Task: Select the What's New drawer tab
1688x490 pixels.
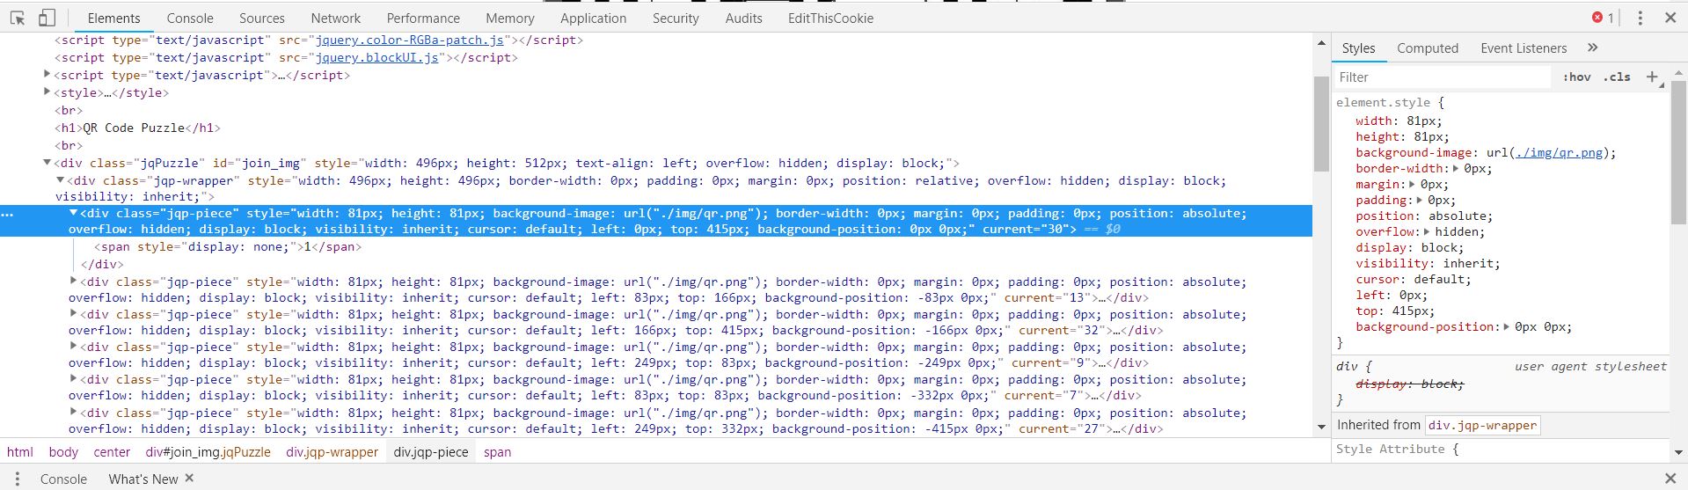Action: [x=142, y=479]
